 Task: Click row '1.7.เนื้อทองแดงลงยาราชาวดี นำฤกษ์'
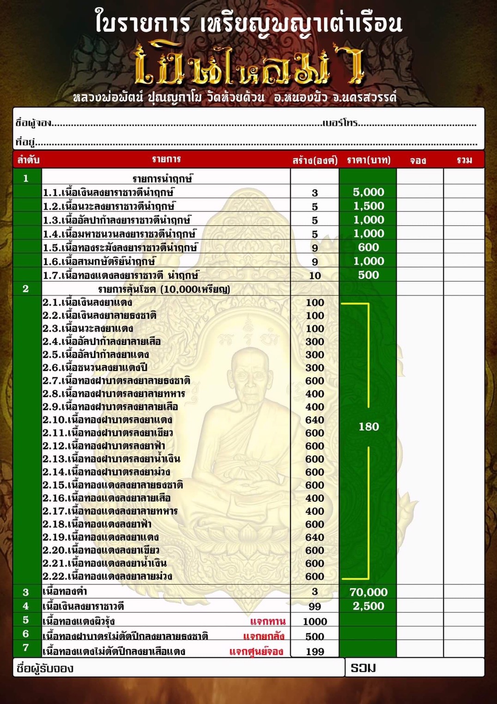coord(121,275)
